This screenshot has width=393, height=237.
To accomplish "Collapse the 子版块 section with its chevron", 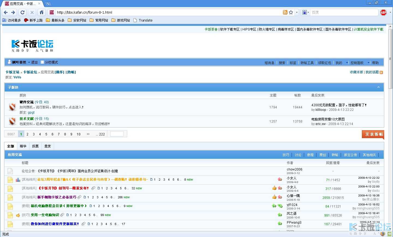I will pos(379,87).
